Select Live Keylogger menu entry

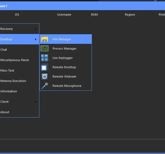[x=66, y=58]
